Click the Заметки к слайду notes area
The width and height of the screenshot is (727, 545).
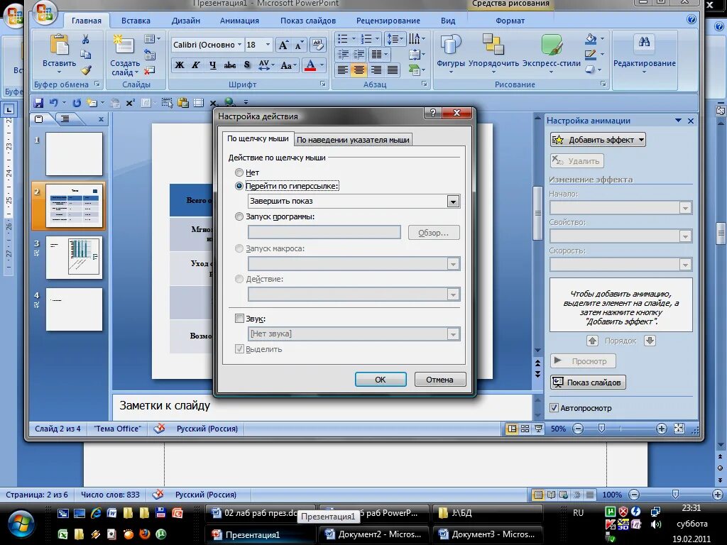322,407
